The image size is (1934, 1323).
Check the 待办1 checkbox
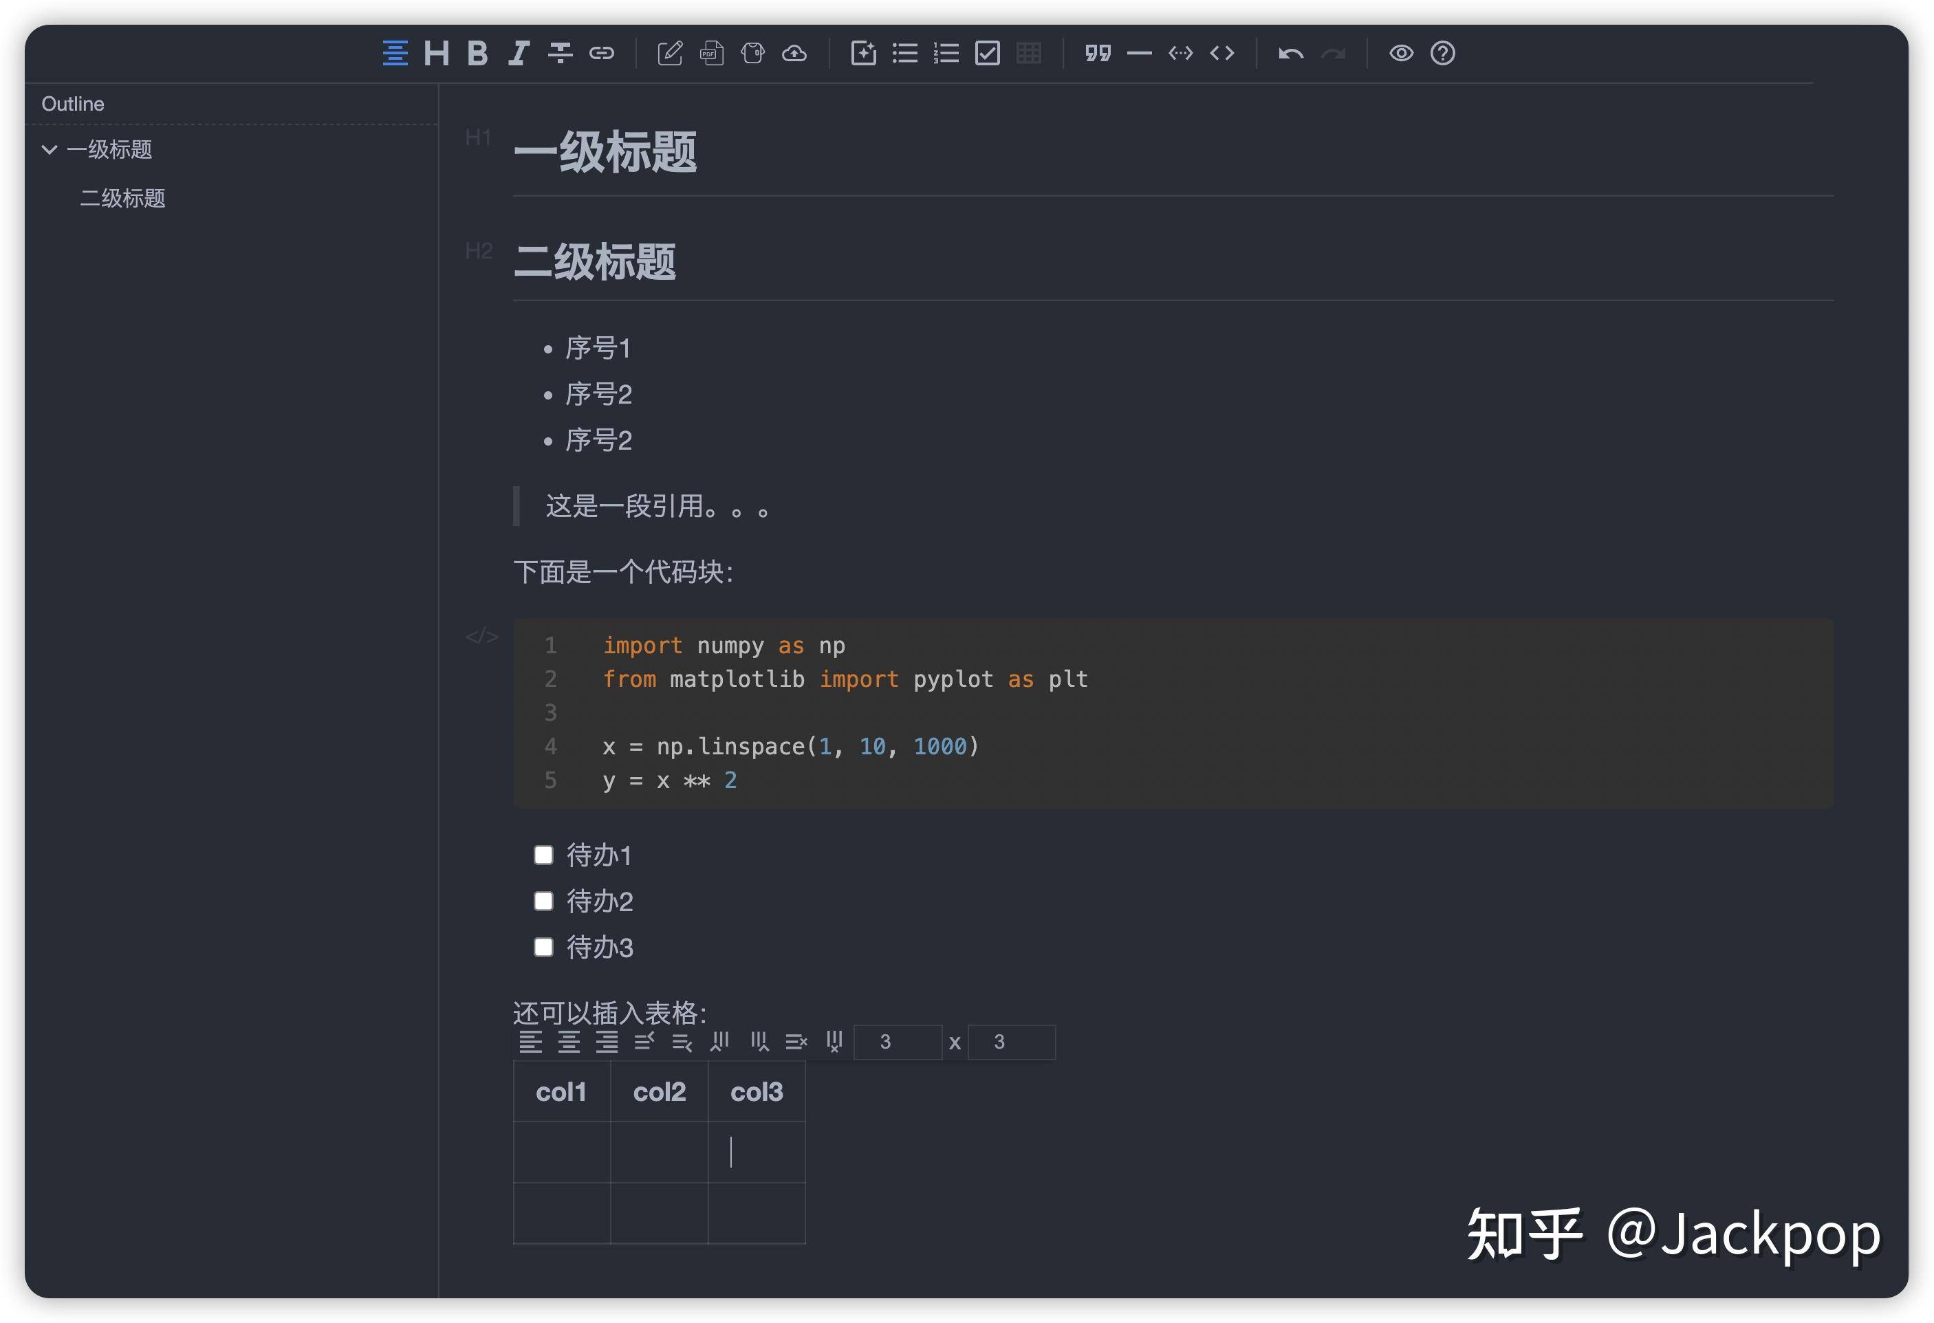click(543, 855)
